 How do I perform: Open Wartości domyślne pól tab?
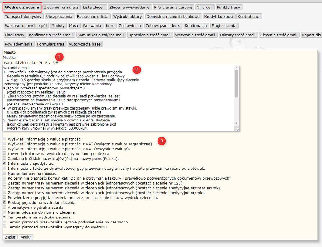26,26
